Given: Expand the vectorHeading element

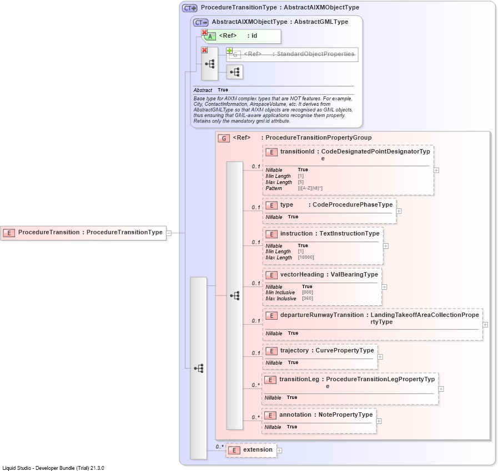Looking at the screenshot, I should [384, 287].
